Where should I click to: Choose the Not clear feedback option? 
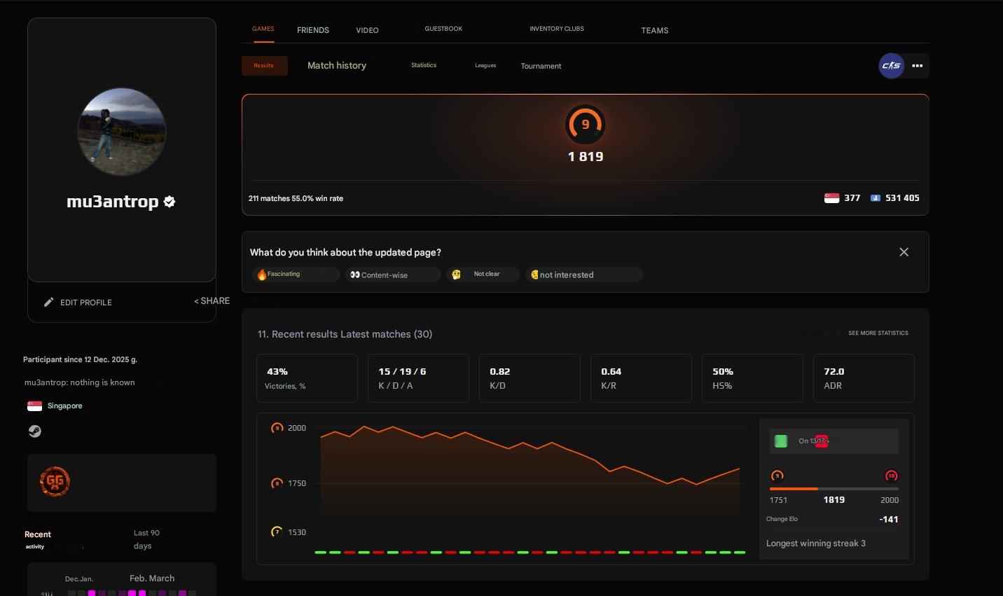[483, 274]
